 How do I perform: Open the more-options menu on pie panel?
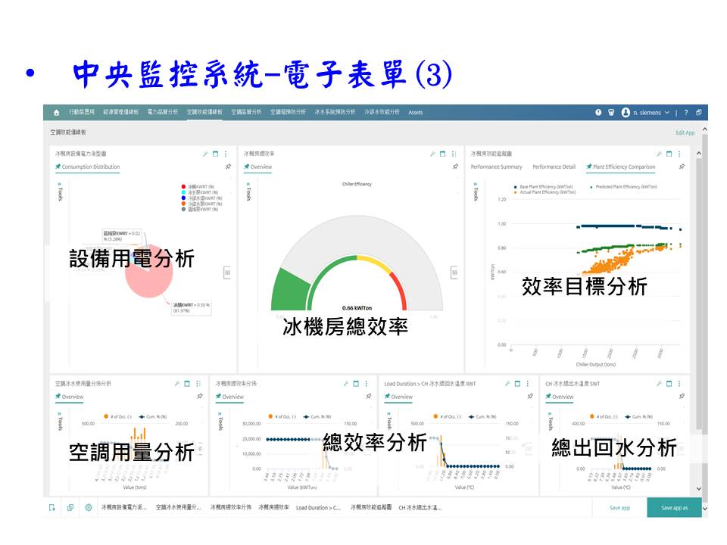(226, 154)
